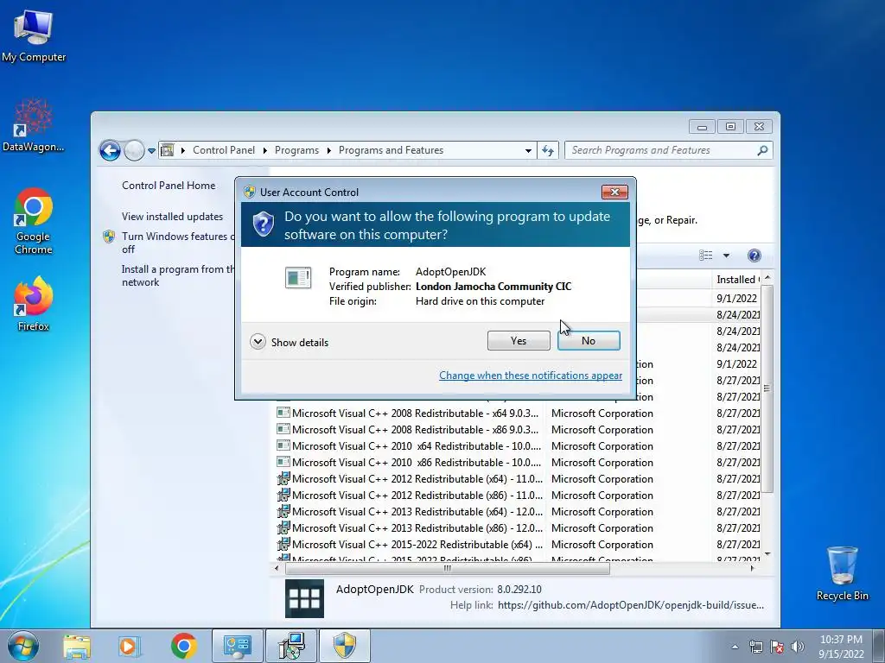This screenshot has width=885, height=663.
Task: Open Windows Media Player from taskbar
Action: [129, 647]
